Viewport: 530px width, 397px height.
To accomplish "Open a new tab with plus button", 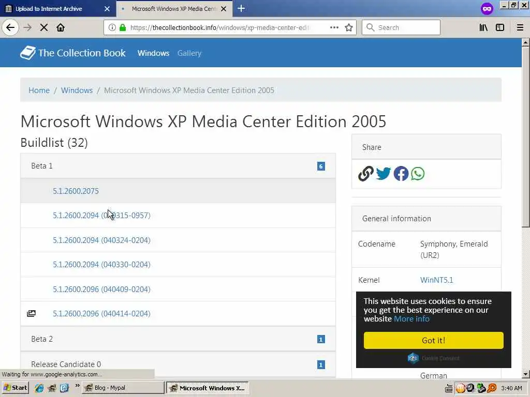I will click(241, 8).
